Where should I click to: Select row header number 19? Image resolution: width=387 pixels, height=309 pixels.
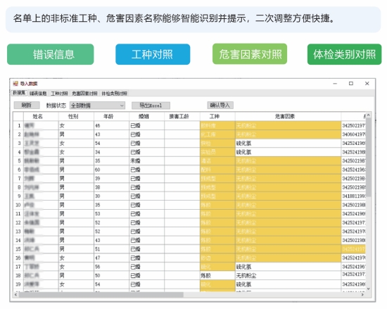18,284
